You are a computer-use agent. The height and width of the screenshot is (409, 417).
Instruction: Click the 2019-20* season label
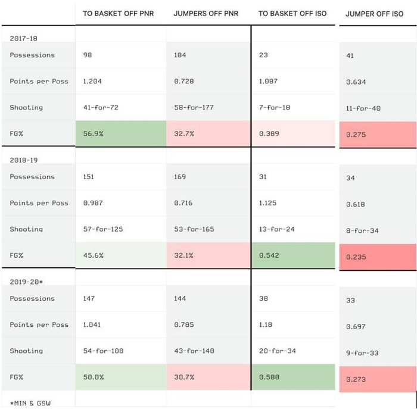point(26,282)
